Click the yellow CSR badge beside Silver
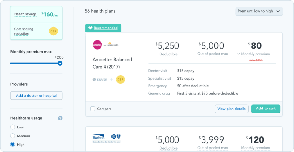This screenshot has width=294, height=152. (121, 80)
